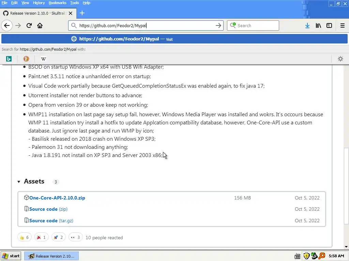Click the forward navigation arrow
This screenshot has width=349, height=261.
(x=18, y=25)
